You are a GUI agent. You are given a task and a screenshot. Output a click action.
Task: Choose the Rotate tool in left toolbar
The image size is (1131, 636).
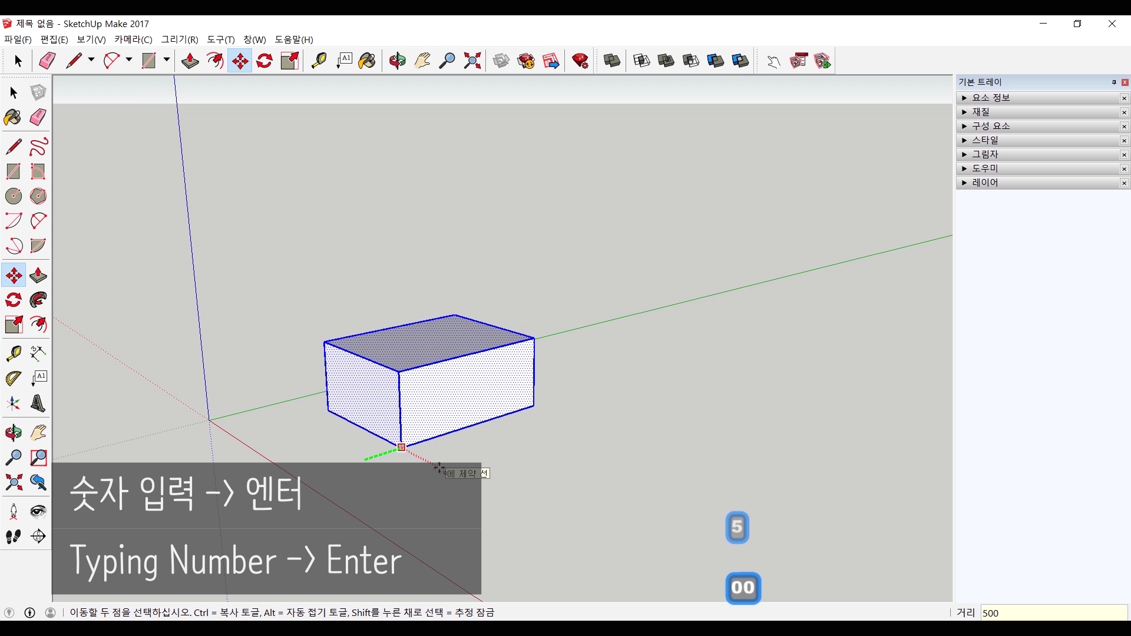tap(13, 300)
